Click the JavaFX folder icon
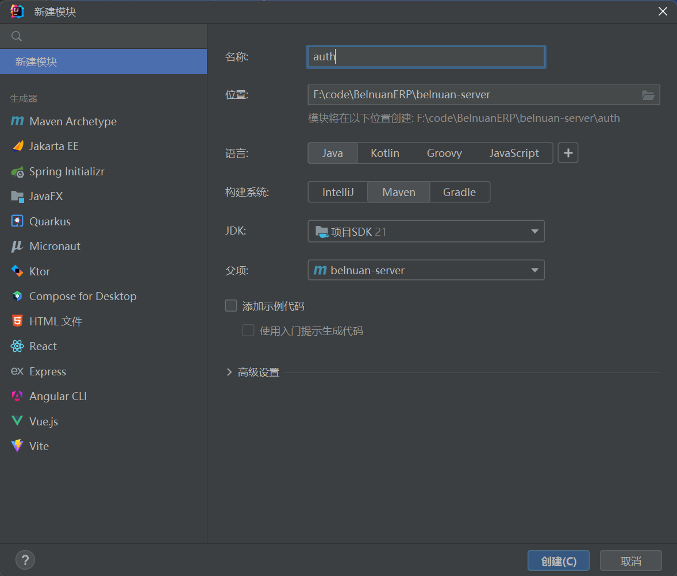Image resolution: width=677 pixels, height=576 pixels. [17, 197]
